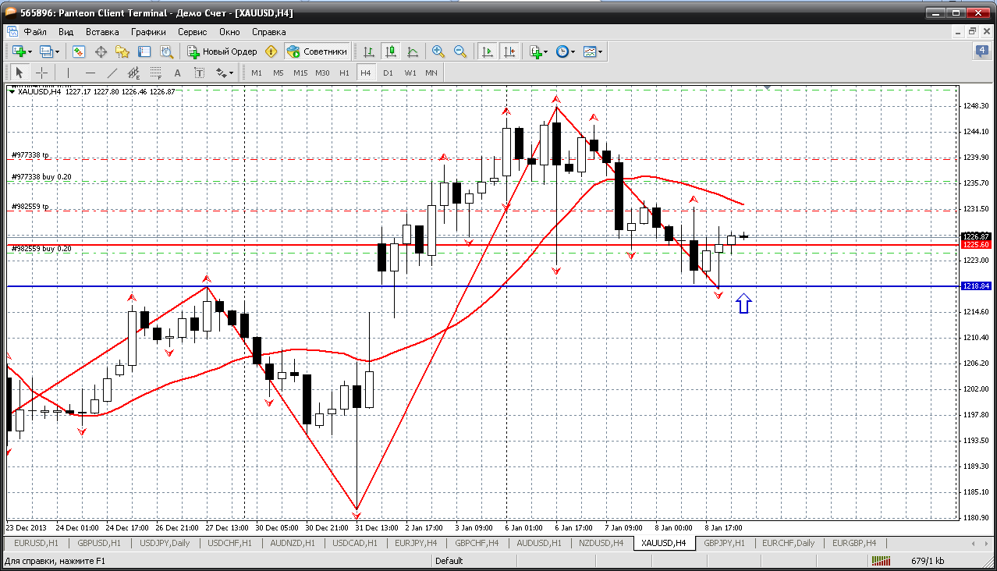Expand the New Chart dropdown arrow
The width and height of the screenshot is (997, 571).
tap(30, 52)
